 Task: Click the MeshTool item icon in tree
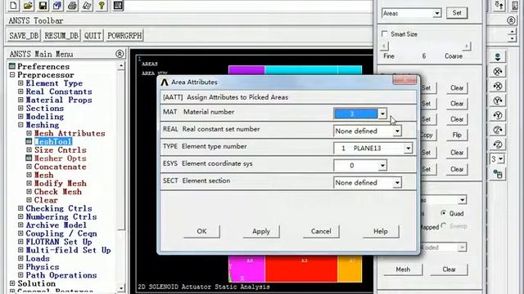pyautogui.click(x=29, y=141)
